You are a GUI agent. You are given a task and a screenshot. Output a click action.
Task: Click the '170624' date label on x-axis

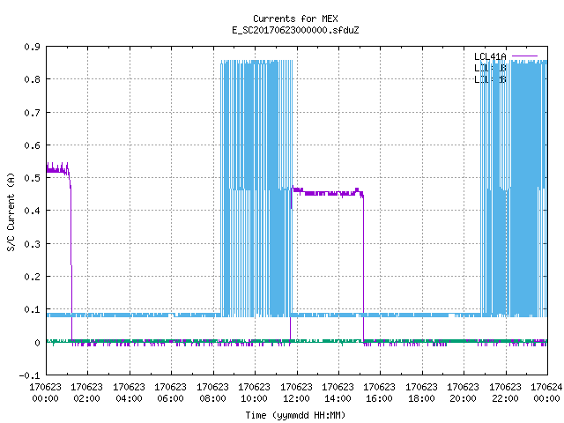point(546,387)
